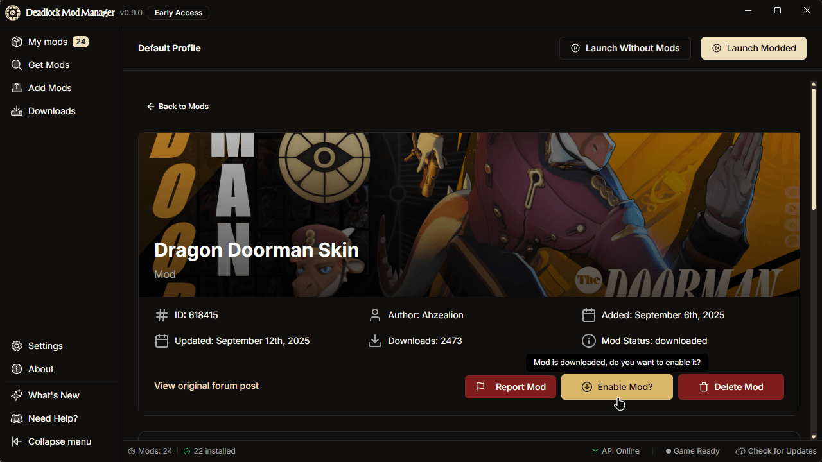Click the Get Mods search icon
The height and width of the screenshot is (462, 822).
click(x=17, y=65)
